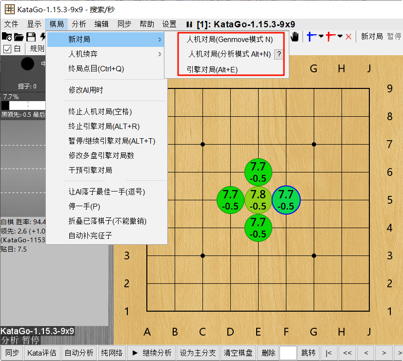The width and height of the screenshot is (403, 361).
Task: Click the pause icon beside KataGo engine title
Action: click(188, 23)
